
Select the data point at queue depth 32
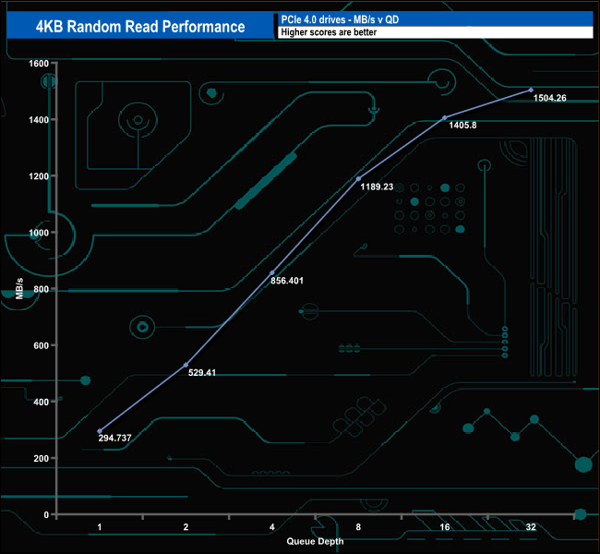(531, 90)
